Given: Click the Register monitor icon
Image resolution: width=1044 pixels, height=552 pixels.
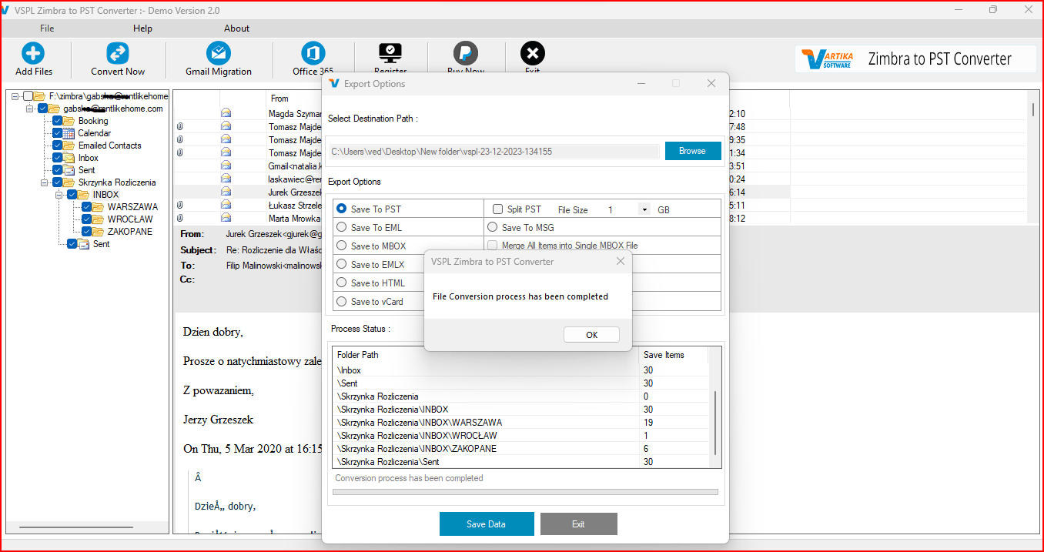Looking at the screenshot, I should coord(390,53).
